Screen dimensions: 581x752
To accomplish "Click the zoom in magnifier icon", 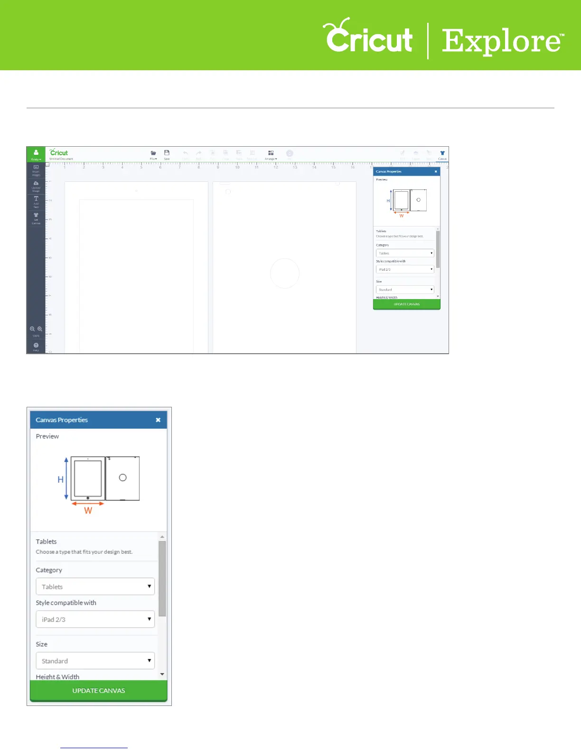I will [x=40, y=329].
